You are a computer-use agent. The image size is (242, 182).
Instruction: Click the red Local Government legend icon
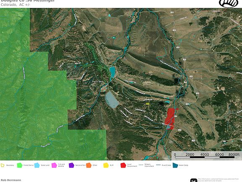click(x=123, y=165)
